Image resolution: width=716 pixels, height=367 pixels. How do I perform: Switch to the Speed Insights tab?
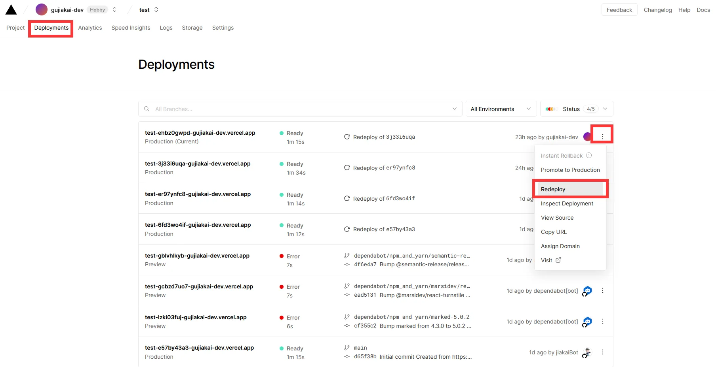pyautogui.click(x=131, y=28)
